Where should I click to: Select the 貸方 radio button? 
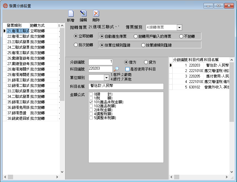(146, 62)
